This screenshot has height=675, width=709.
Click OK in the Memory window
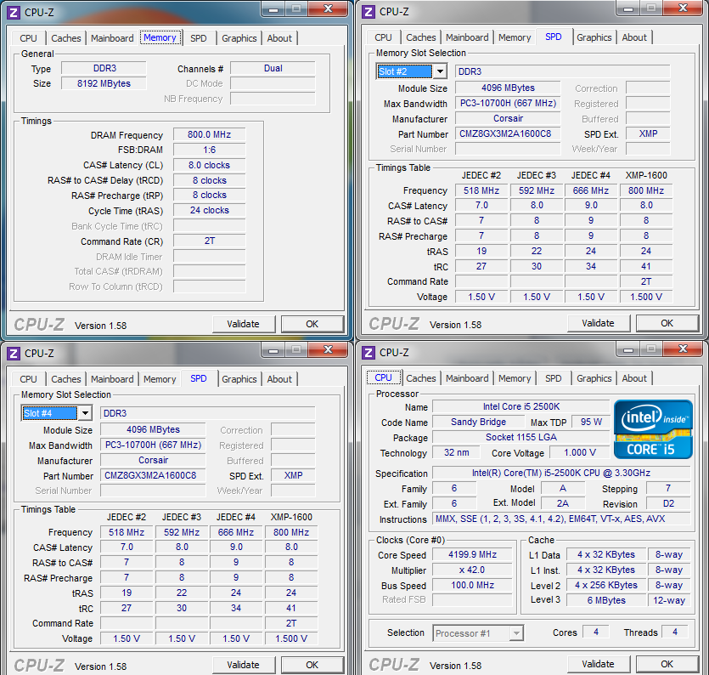pyautogui.click(x=312, y=324)
